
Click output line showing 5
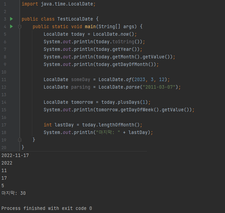pos(3,186)
